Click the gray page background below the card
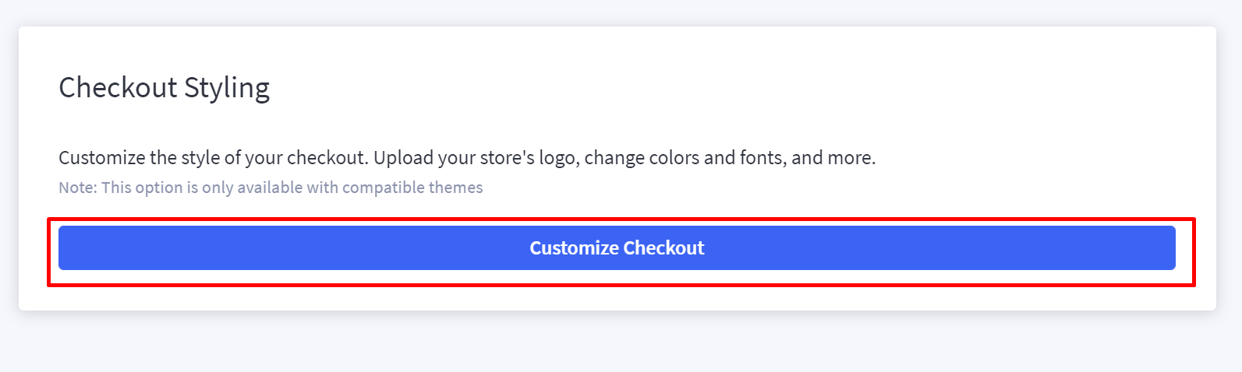 tap(621, 342)
